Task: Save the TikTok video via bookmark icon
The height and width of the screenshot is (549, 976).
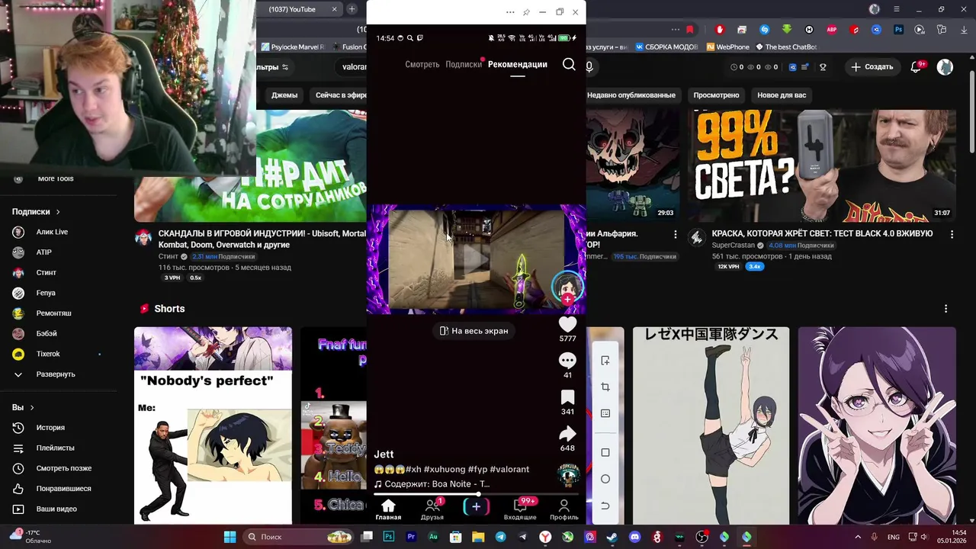Action: pos(567,397)
